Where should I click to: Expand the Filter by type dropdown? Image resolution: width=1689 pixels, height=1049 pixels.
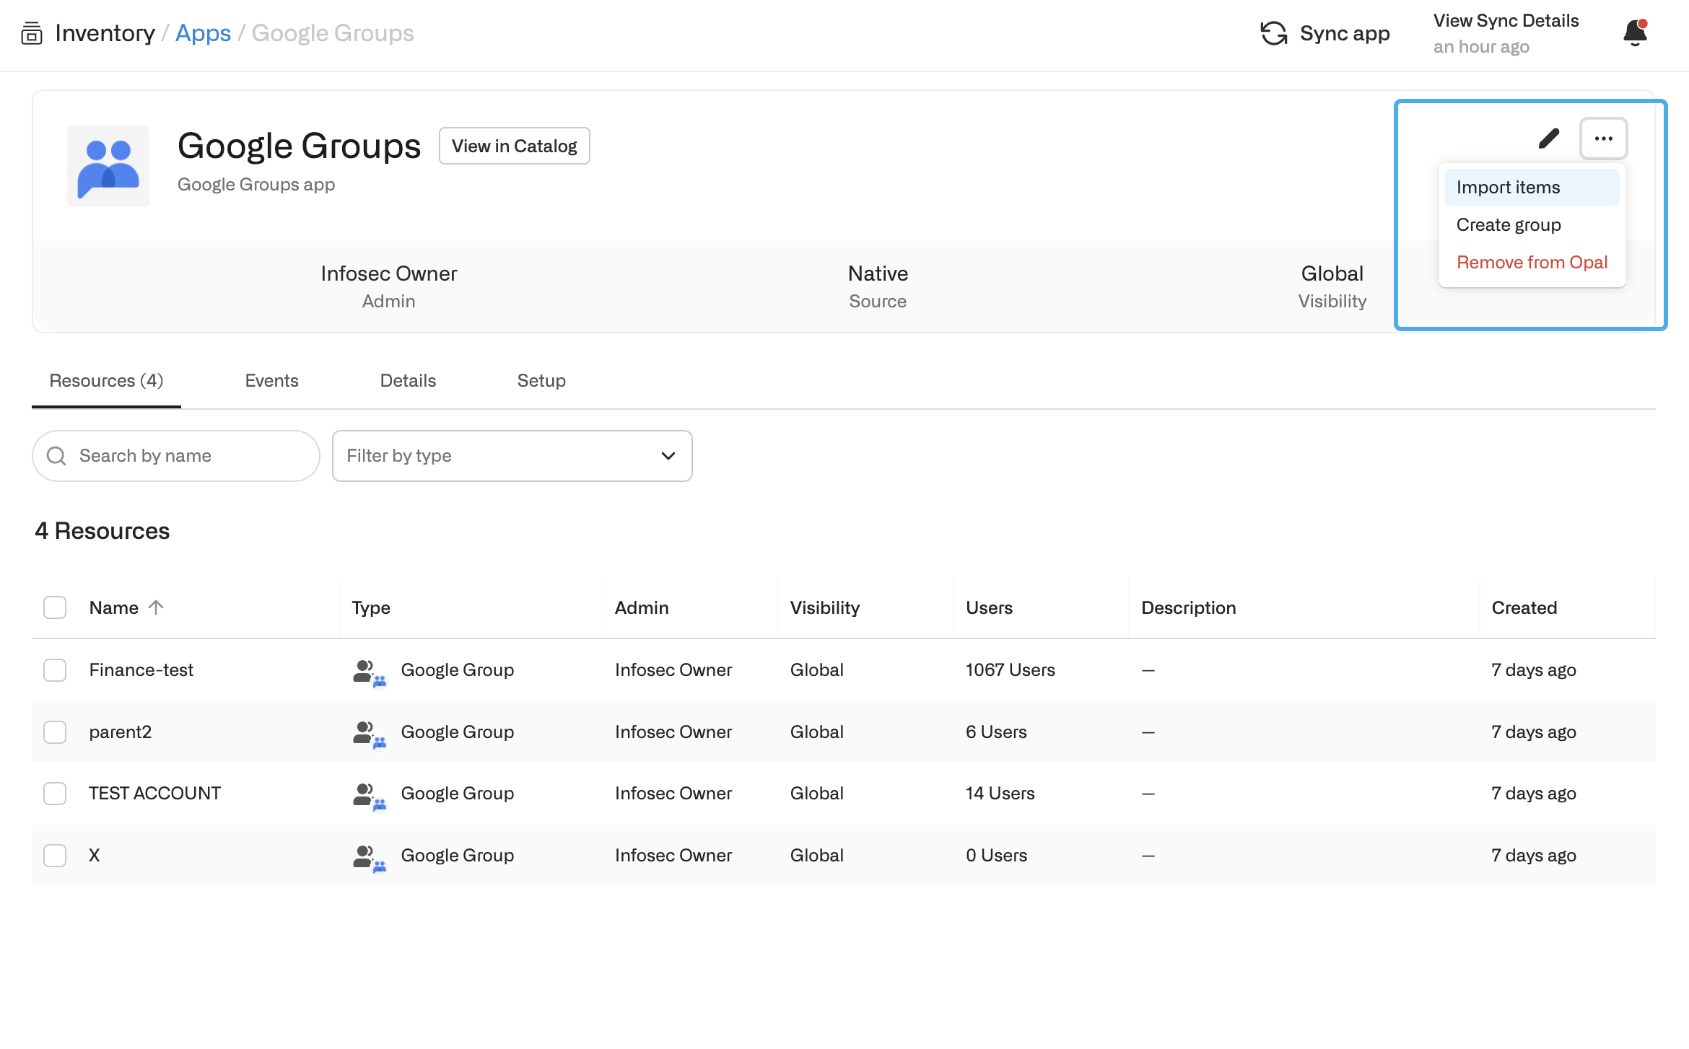point(512,456)
